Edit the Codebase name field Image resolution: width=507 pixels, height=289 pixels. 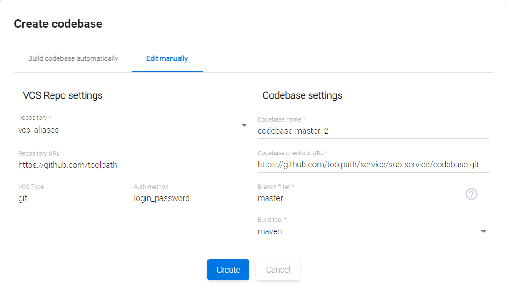pyautogui.click(x=373, y=131)
